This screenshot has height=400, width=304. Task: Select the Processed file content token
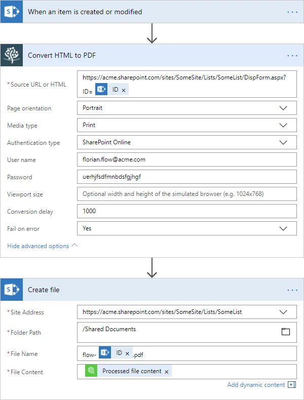[x=128, y=371]
